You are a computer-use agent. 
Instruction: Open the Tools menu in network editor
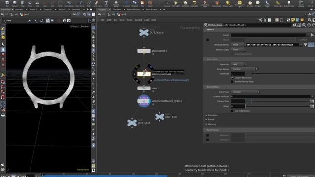(129, 20)
